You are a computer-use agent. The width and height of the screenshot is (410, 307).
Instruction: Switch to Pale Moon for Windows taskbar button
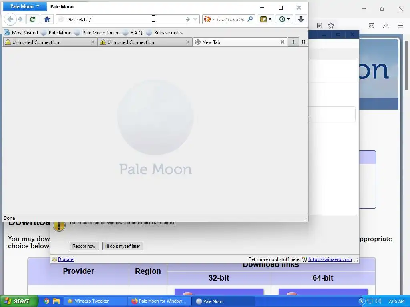pos(159,301)
